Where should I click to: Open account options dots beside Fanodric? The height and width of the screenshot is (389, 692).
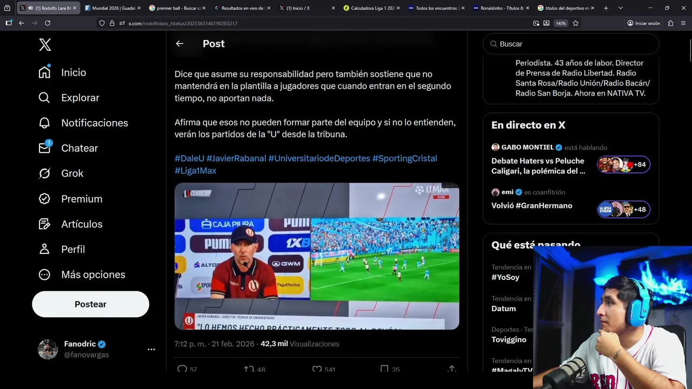point(151,350)
